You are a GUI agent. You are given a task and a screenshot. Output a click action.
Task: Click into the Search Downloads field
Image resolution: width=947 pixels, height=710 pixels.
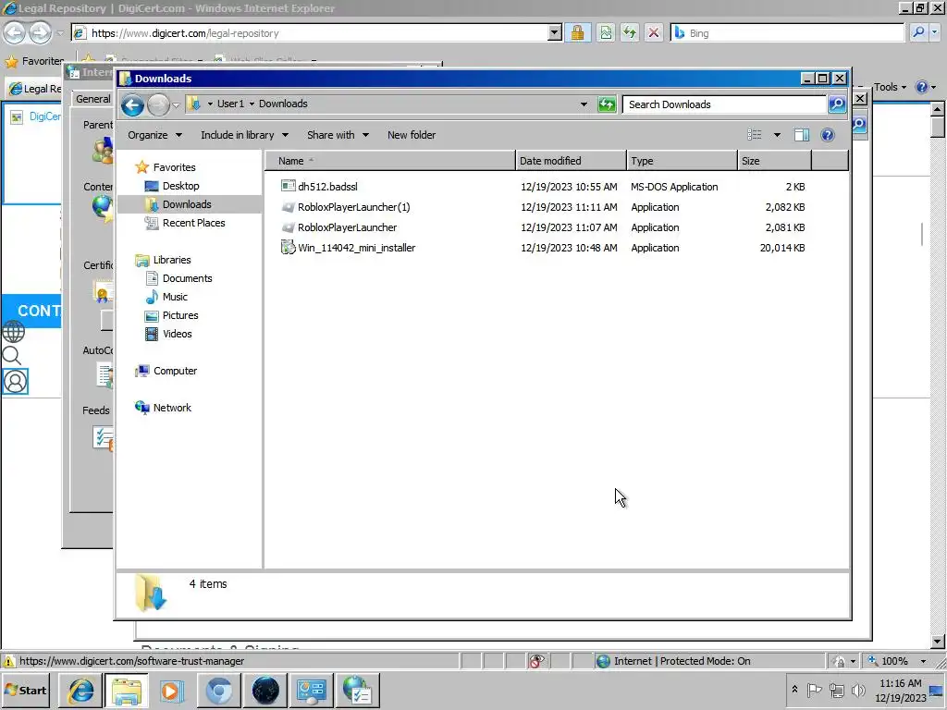[x=725, y=104]
